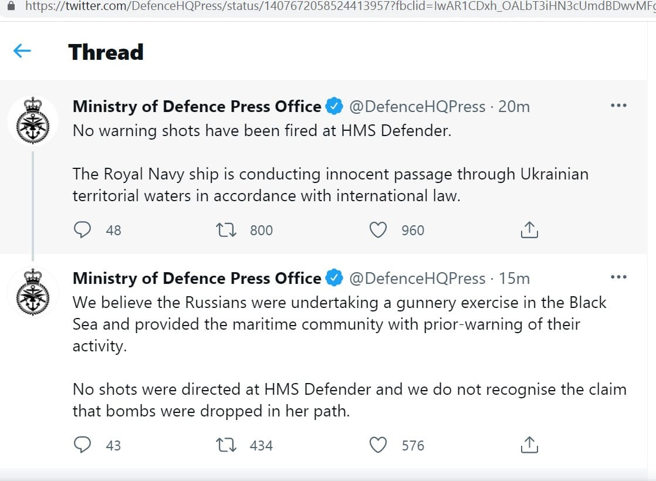
Task: Click the back arrow beside Thread
Action: point(22,51)
